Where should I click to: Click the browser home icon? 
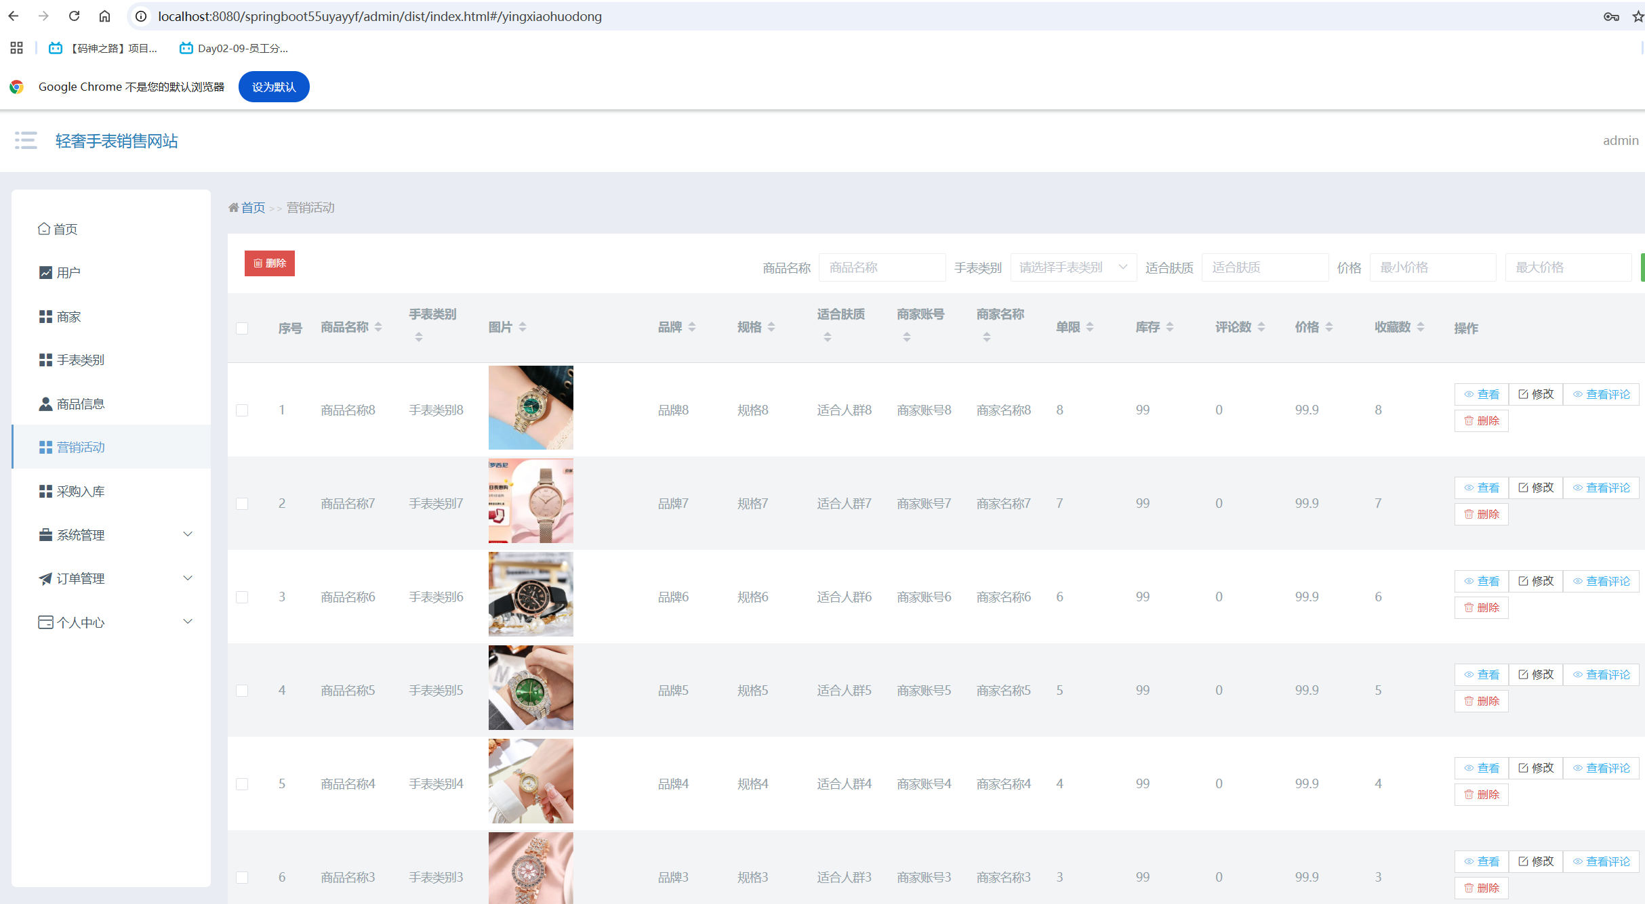[104, 16]
